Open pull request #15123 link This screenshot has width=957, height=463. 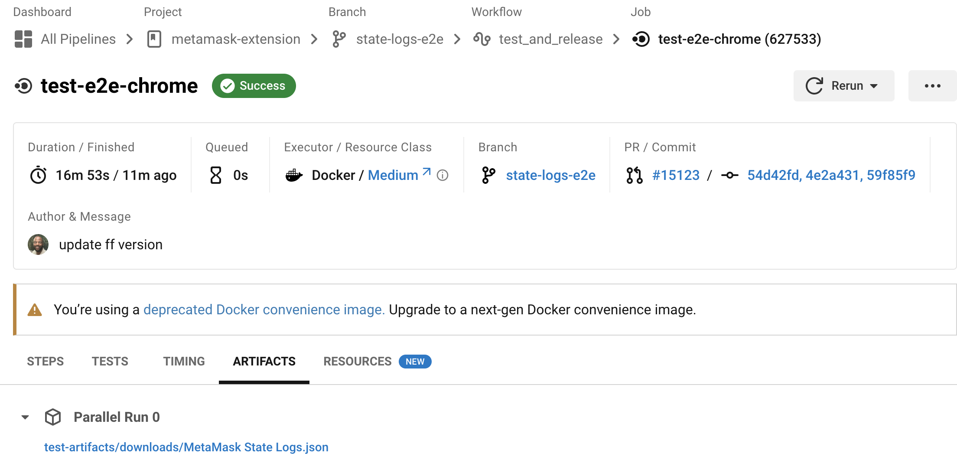click(x=676, y=175)
